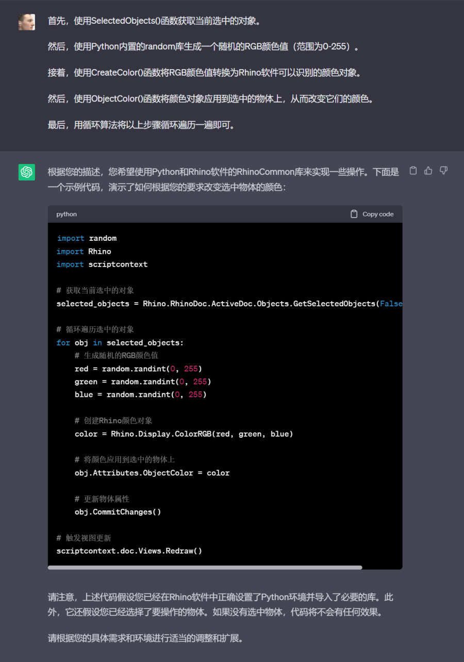
Task: Click the ChatGPT logo icon
Action: (27, 172)
